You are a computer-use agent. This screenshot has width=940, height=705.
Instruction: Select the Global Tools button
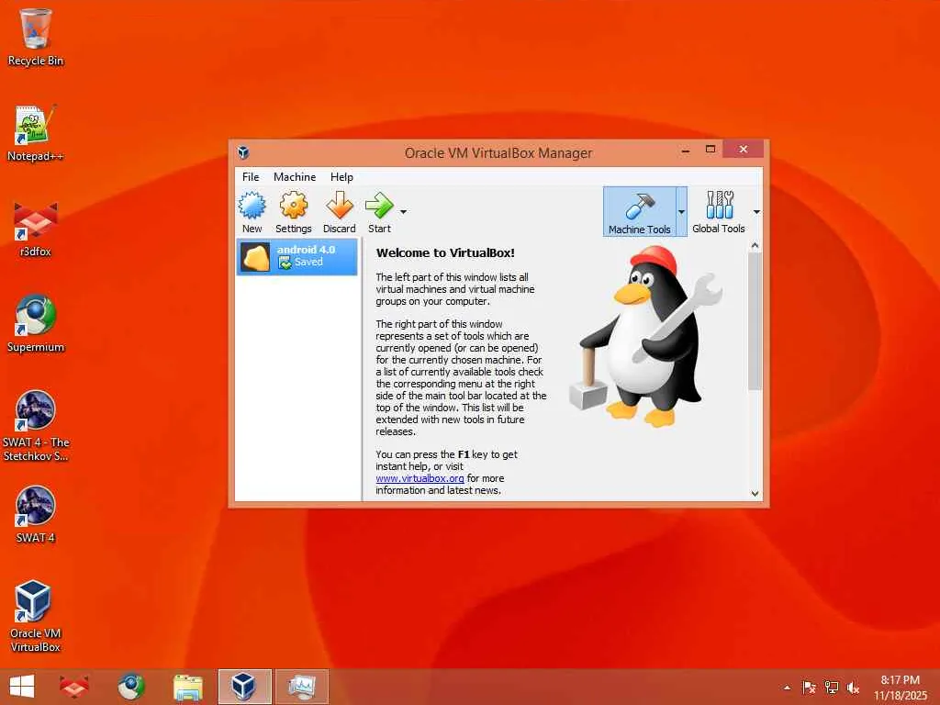point(718,212)
